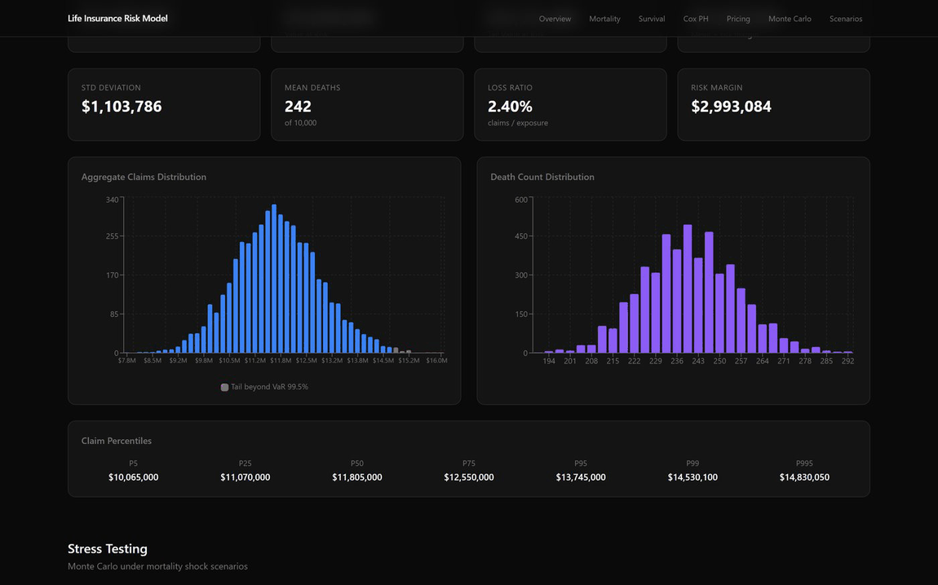The image size is (938, 585).
Task: Click the Death Count Distribution chart title
Action: (542, 177)
